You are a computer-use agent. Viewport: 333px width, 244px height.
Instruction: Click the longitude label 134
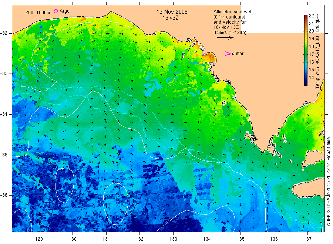pyautogui.click(x=207, y=239)
